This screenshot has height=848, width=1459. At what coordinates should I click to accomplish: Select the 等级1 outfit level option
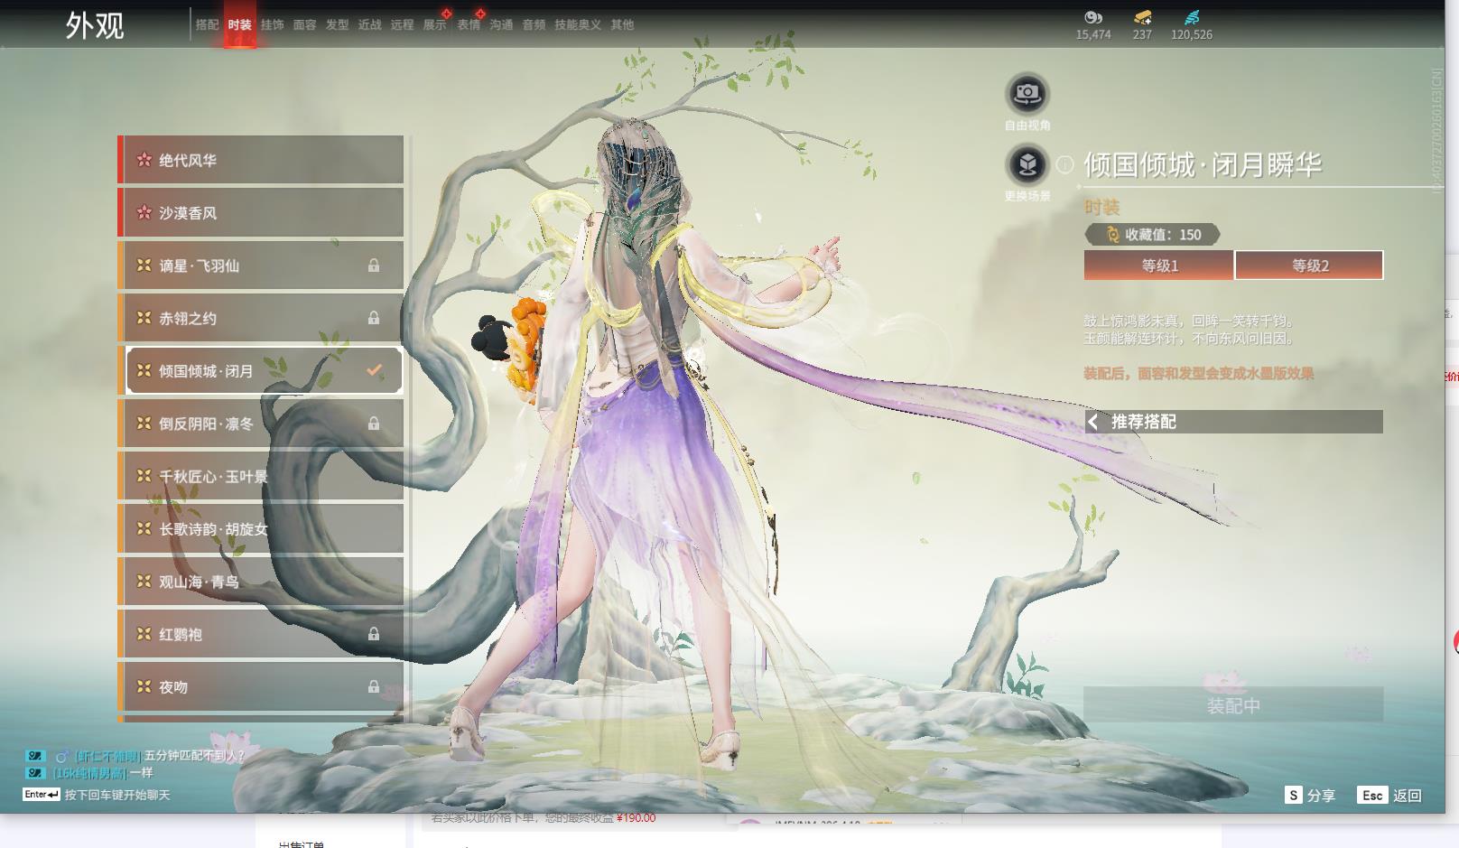(x=1158, y=266)
